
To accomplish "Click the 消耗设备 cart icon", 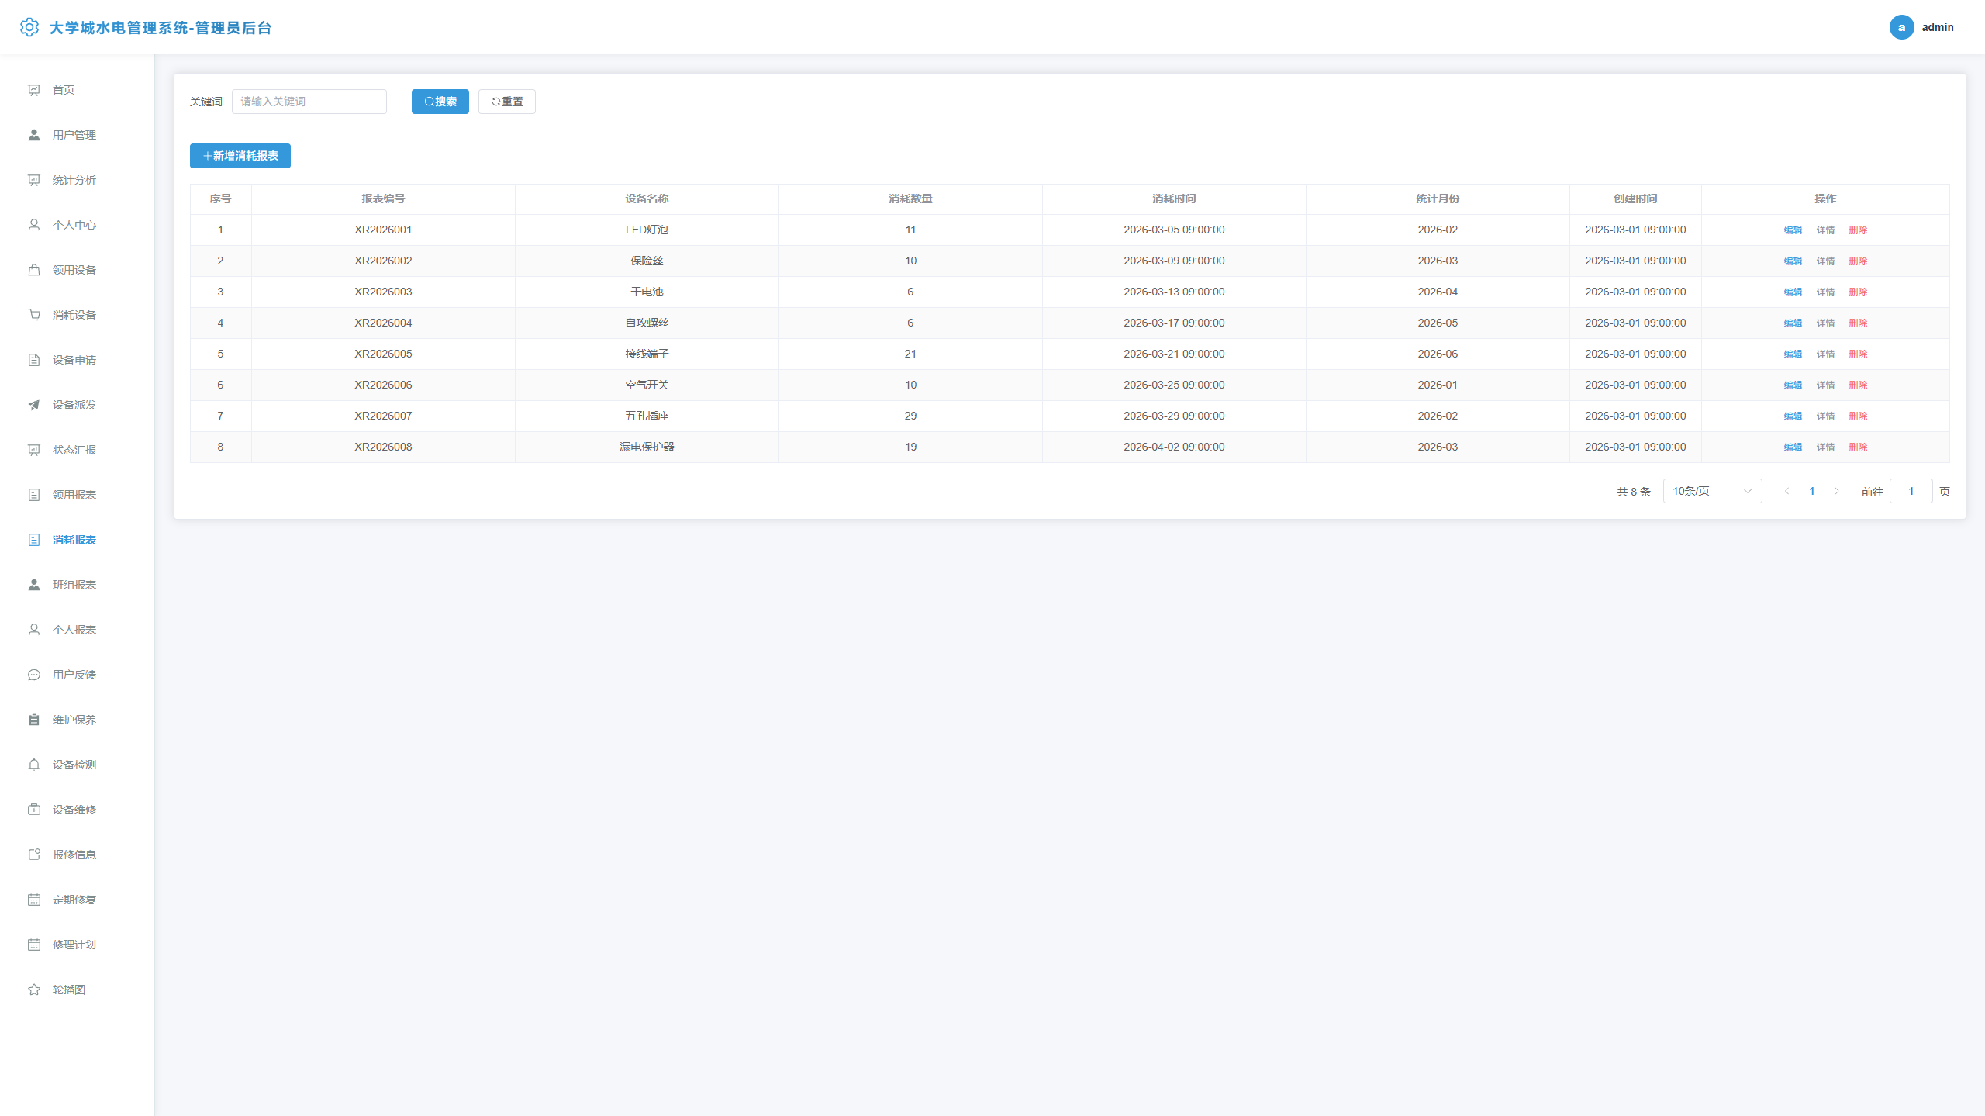I will coord(34,315).
